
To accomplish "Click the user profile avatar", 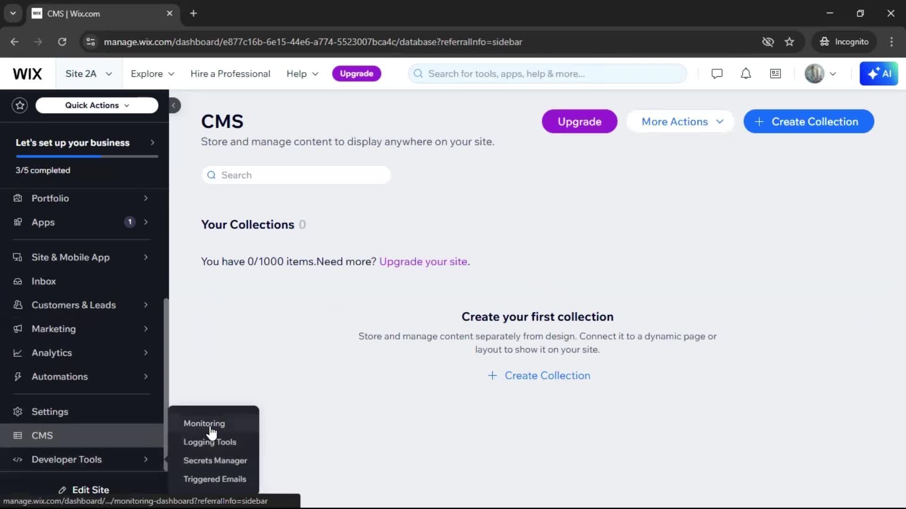I will point(814,74).
